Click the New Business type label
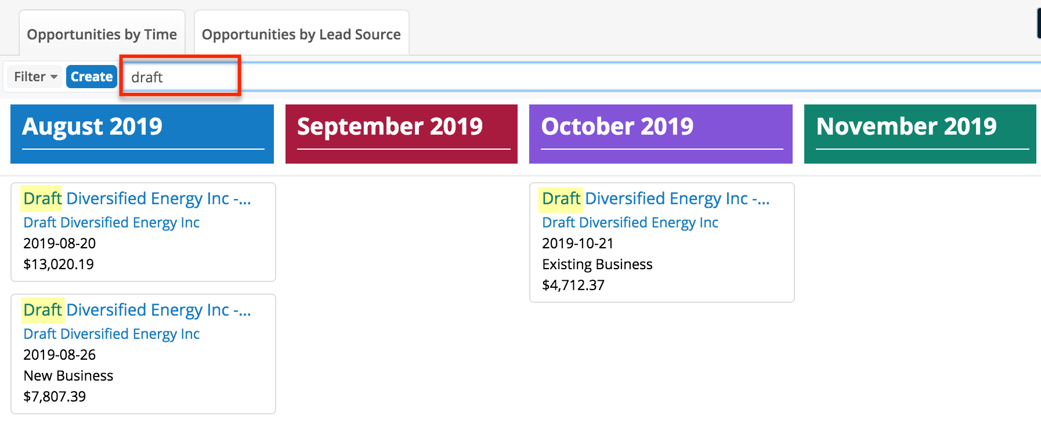Image resolution: width=1041 pixels, height=434 pixels. [x=68, y=376]
